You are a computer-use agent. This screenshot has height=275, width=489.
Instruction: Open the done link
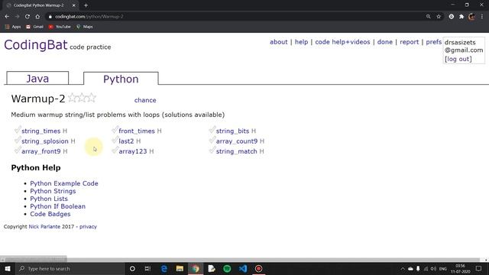click(x=385, y=42)
